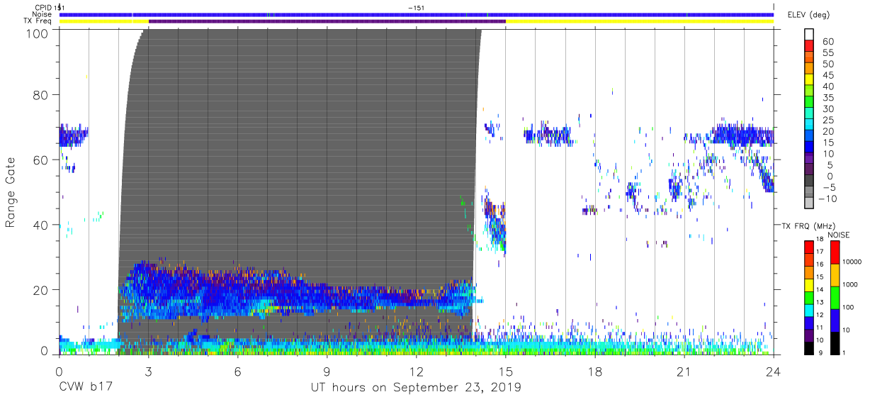This screenshot has width=870, height=402.
Task: Select the yellow 40–45 ELEV colorbar segment
Action: [808, 81]
